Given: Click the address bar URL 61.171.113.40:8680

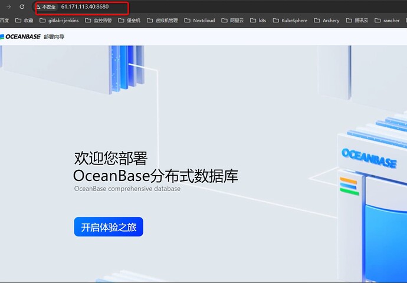Looking at the screenshot, I should tap(85, 6).
